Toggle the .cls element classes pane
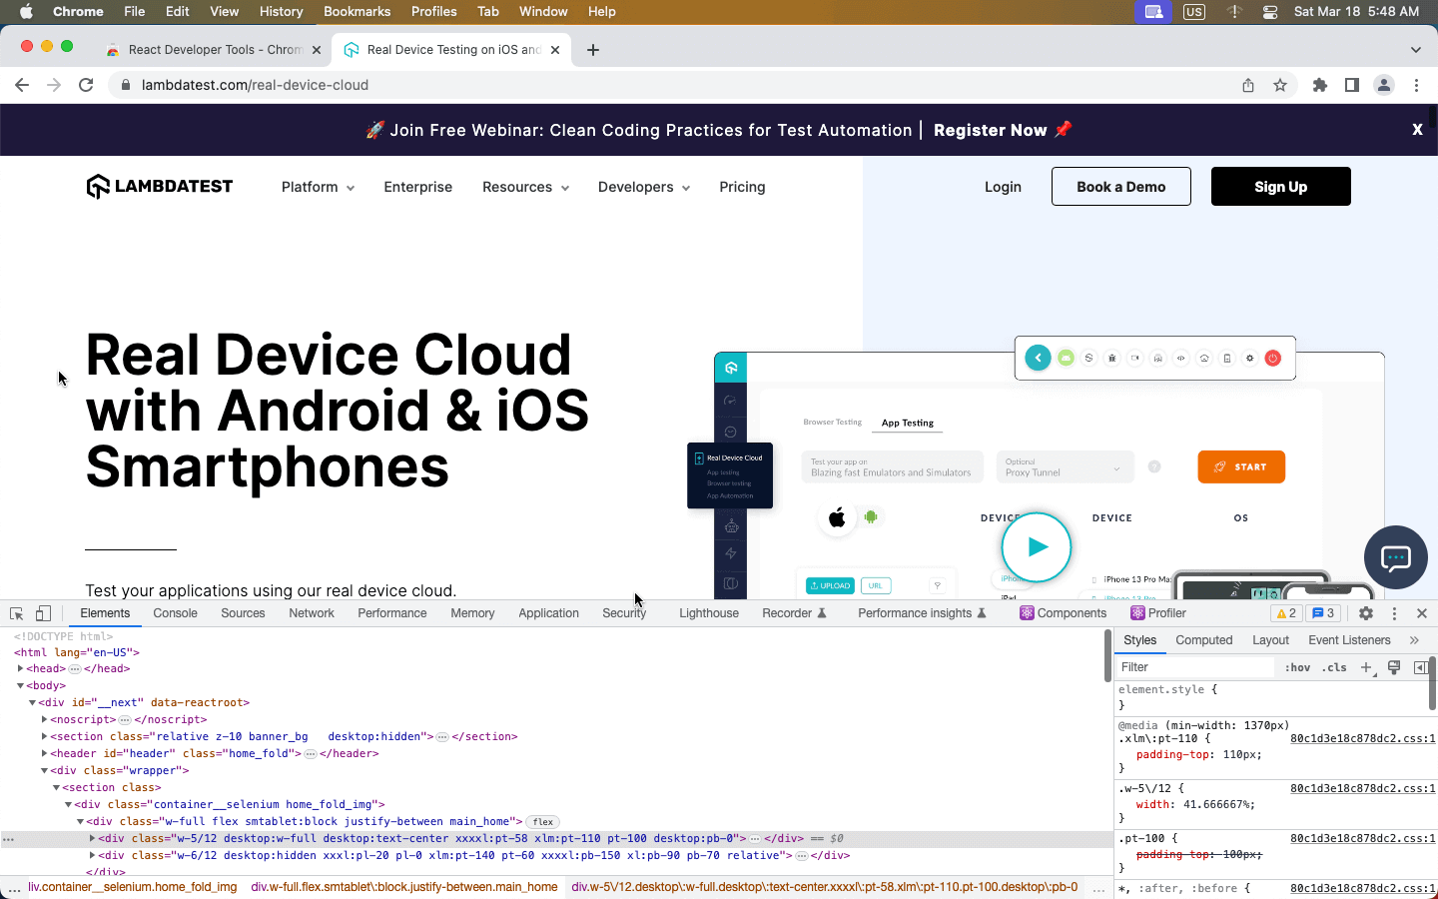 (1335, 667)
